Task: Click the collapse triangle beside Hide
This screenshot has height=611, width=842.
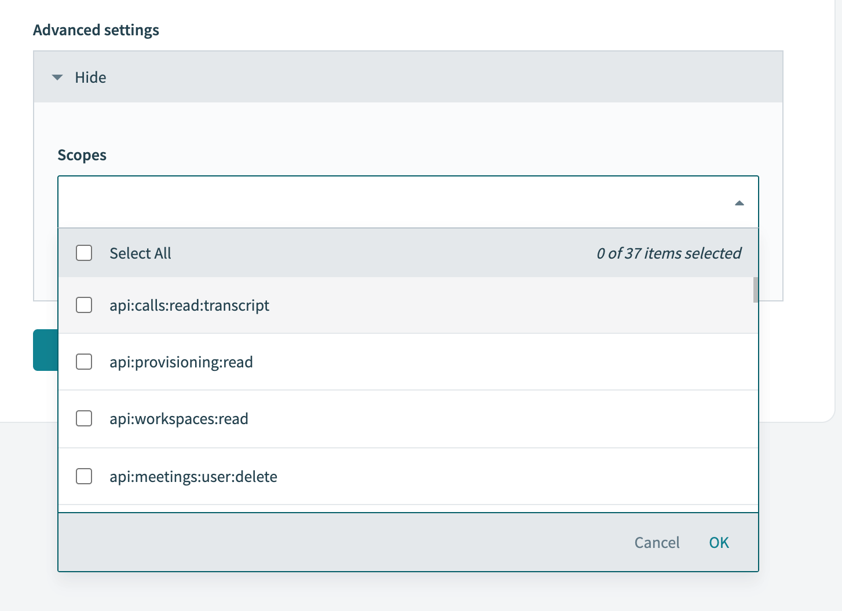Action: [57, 78]
